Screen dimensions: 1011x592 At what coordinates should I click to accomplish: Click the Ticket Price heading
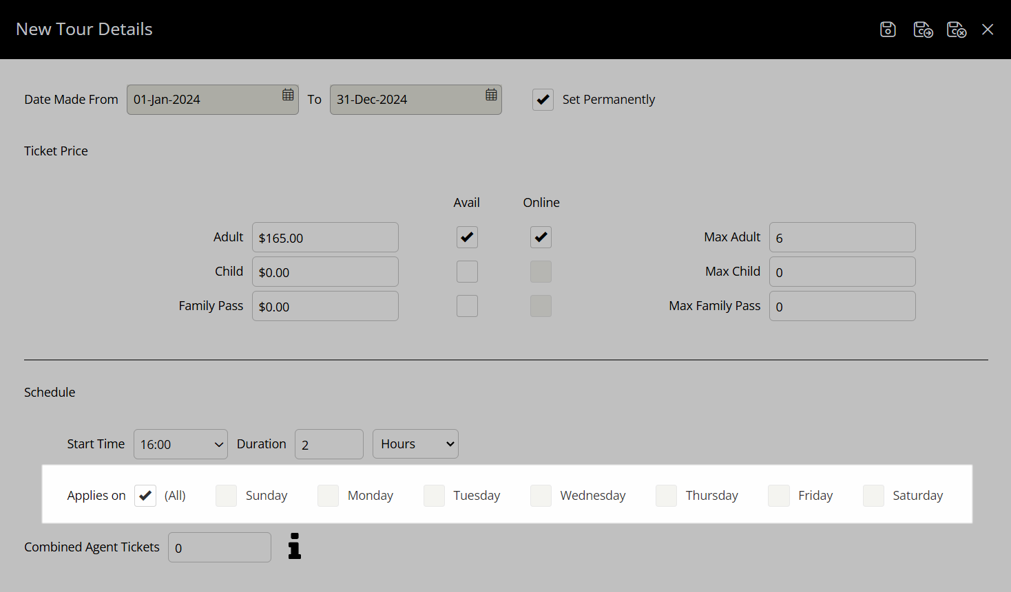tap(56, 151)
